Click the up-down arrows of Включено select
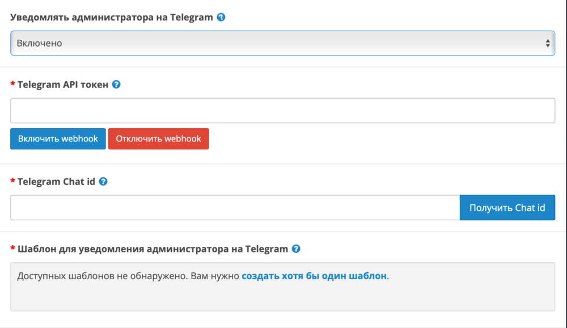567x328 pixels. pyautogui.click(x=547, y=43)
